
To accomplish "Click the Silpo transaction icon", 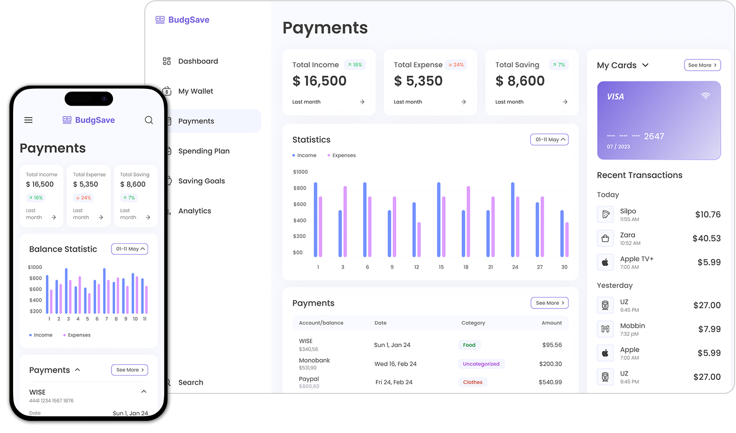I will (605, 214).
